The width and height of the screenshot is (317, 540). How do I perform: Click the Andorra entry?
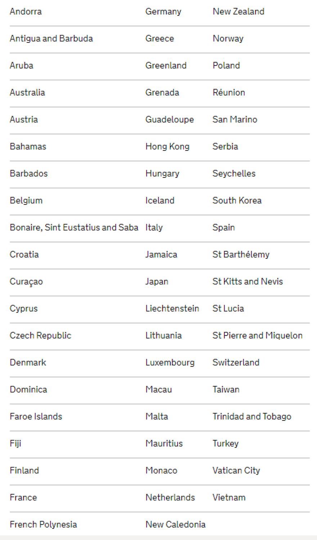click(26, 12)
